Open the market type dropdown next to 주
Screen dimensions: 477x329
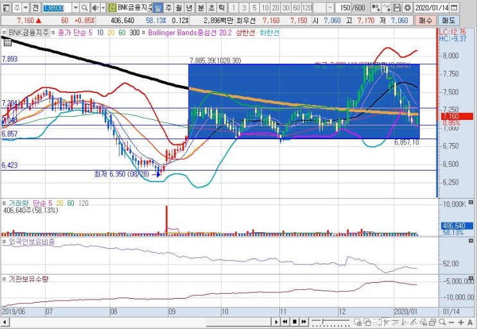[26, 8]
